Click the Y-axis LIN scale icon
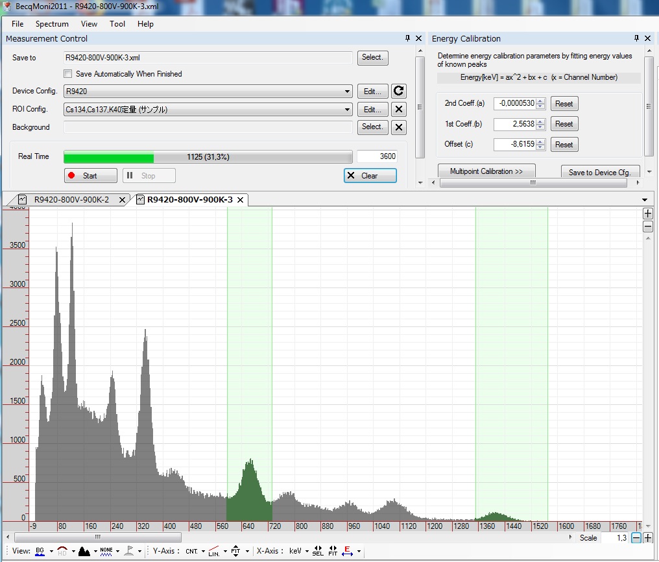The width and height of the screenshot is (659, 562). click(213, 551)
